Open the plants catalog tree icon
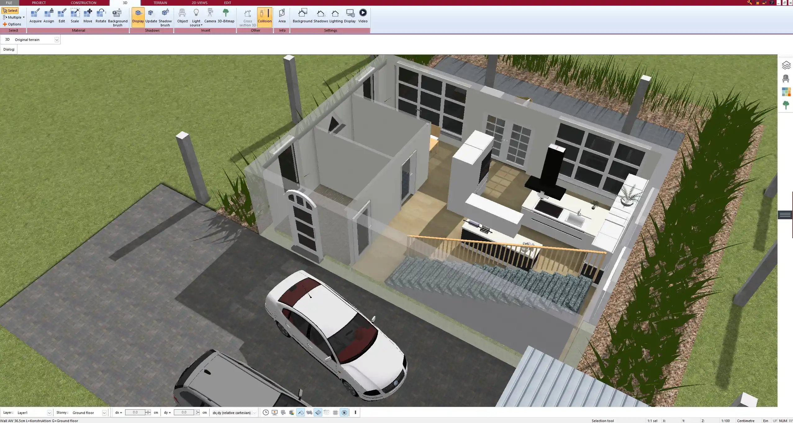 click(x=786, y=105)
